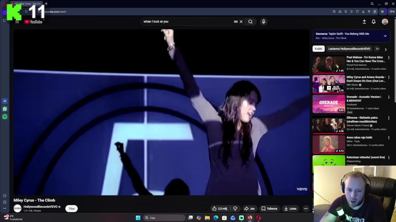Open the Anna rakas raju hetki thumbnail
This screenshot has height=222, width=396.
329,144
